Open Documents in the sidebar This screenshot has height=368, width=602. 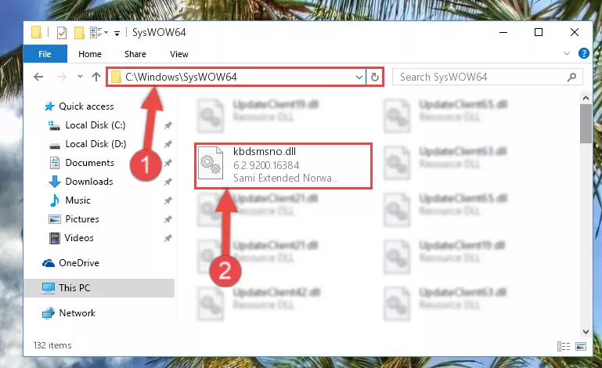(89, 163)
